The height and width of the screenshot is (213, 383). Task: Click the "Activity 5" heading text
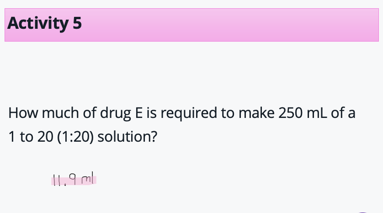click(45, 23)
